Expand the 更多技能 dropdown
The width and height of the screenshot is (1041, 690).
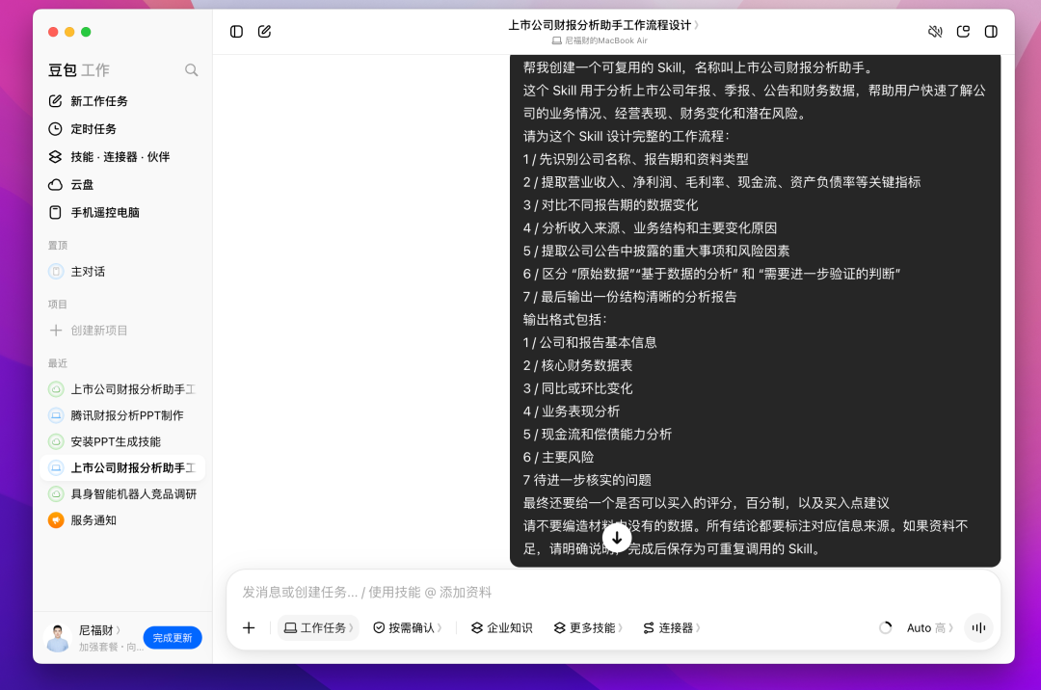(588, 627)
